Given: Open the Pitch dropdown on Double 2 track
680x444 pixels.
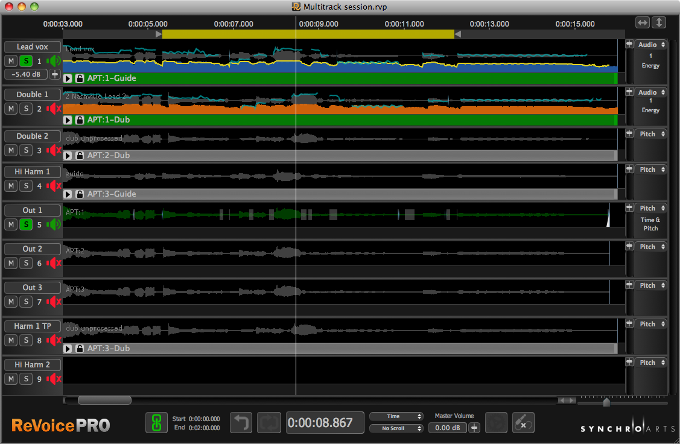Looking at the screenshot, I should 650,134.
